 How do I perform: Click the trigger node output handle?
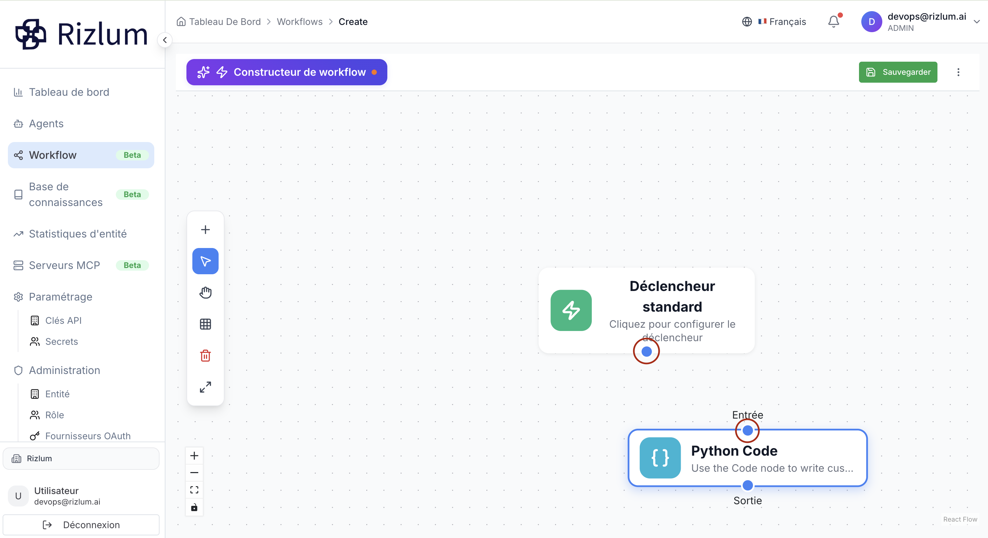[x=647, y=351]
